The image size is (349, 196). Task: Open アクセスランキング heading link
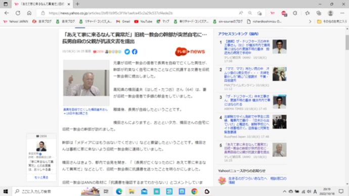238,34
